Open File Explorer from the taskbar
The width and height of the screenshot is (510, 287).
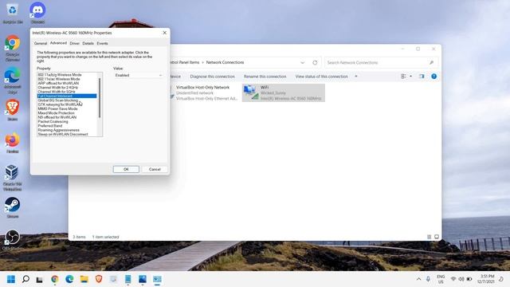click(84, 279)
